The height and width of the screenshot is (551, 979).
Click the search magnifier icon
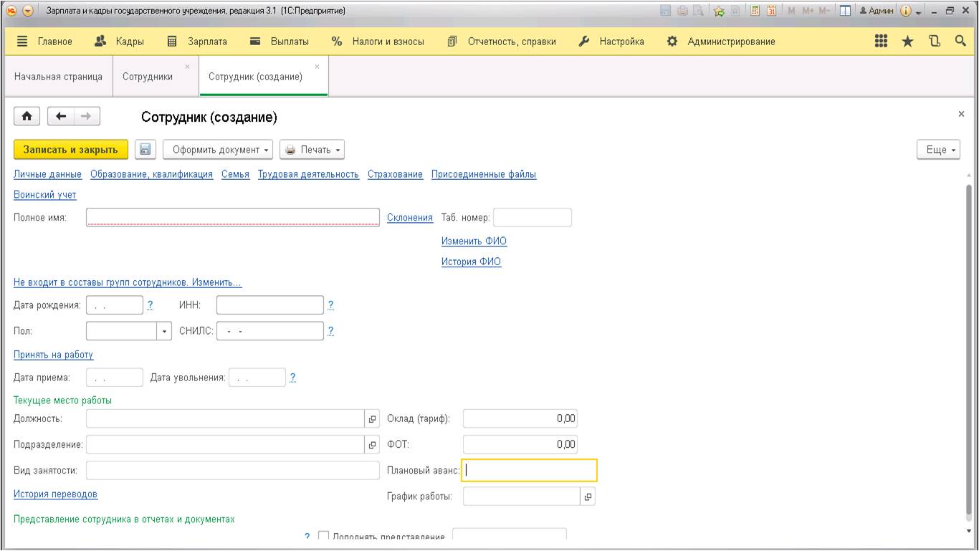coord(960,42)
